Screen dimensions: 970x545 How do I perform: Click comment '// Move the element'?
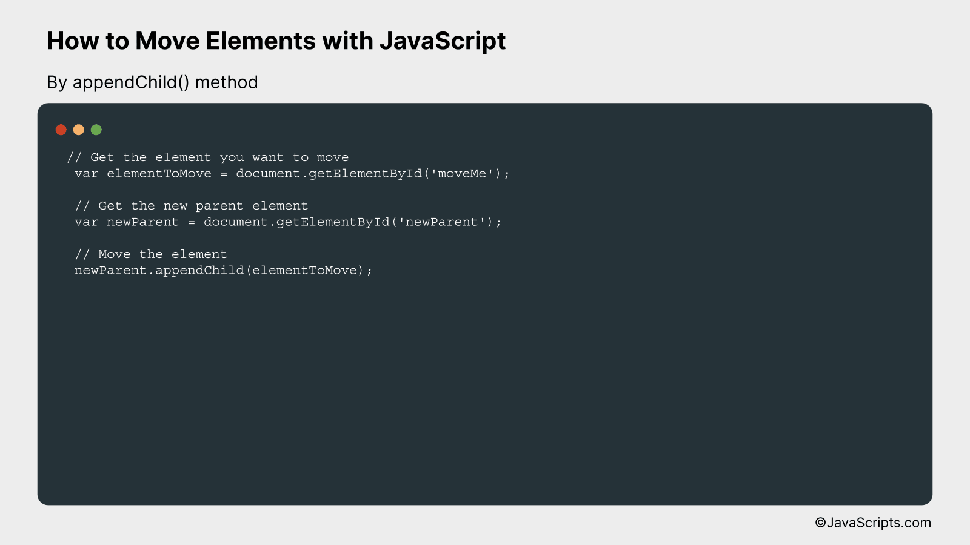pos(151,254)
